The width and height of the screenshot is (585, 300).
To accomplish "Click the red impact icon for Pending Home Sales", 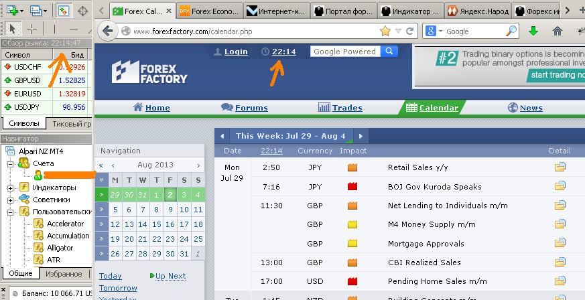I will 352,281.
